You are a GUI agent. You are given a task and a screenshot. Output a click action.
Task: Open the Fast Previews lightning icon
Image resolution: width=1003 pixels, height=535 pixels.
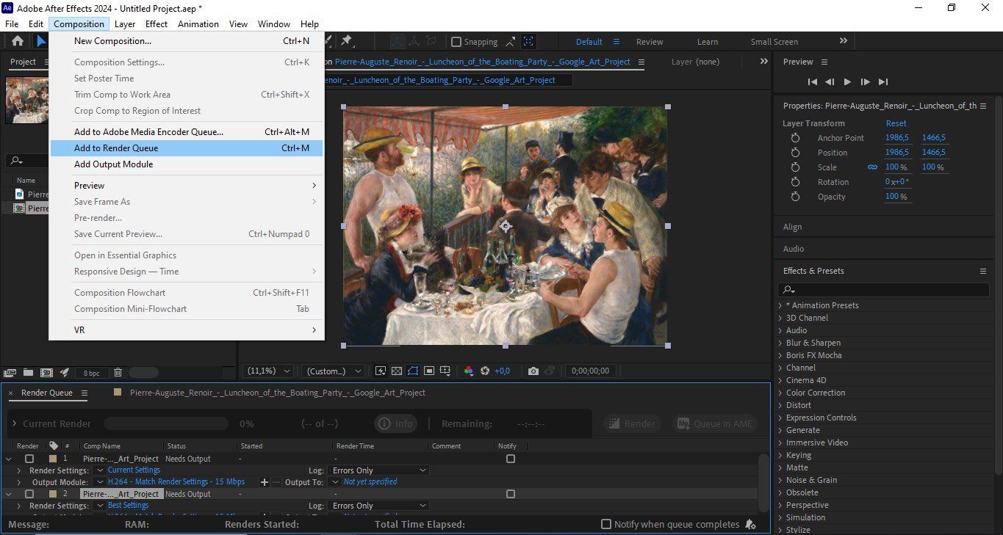click(381, 371)
